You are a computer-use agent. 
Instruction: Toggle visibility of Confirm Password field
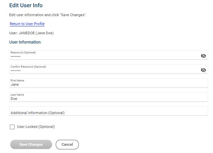click(203, 70)
